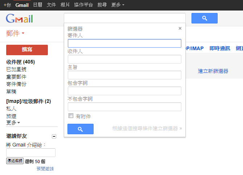Click the 建立新篩選器 link
This screenshot has width=243, height=175.
pos(213,71)
